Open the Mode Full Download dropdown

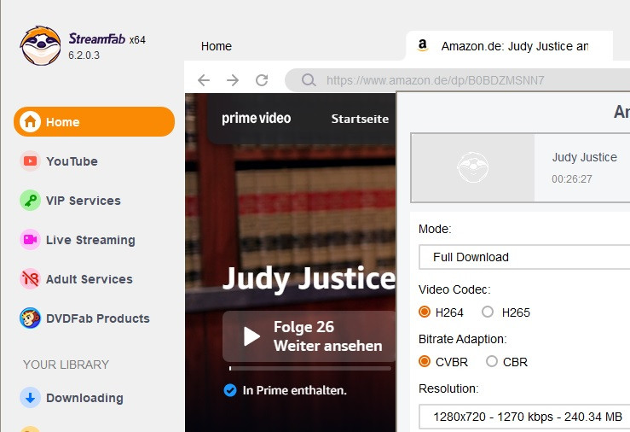(524, 257)
